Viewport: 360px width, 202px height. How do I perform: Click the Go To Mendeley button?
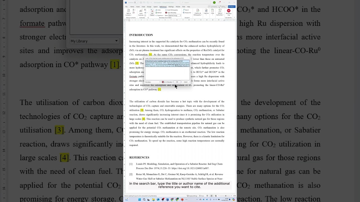pyautogui.click(x=167, y=82)
